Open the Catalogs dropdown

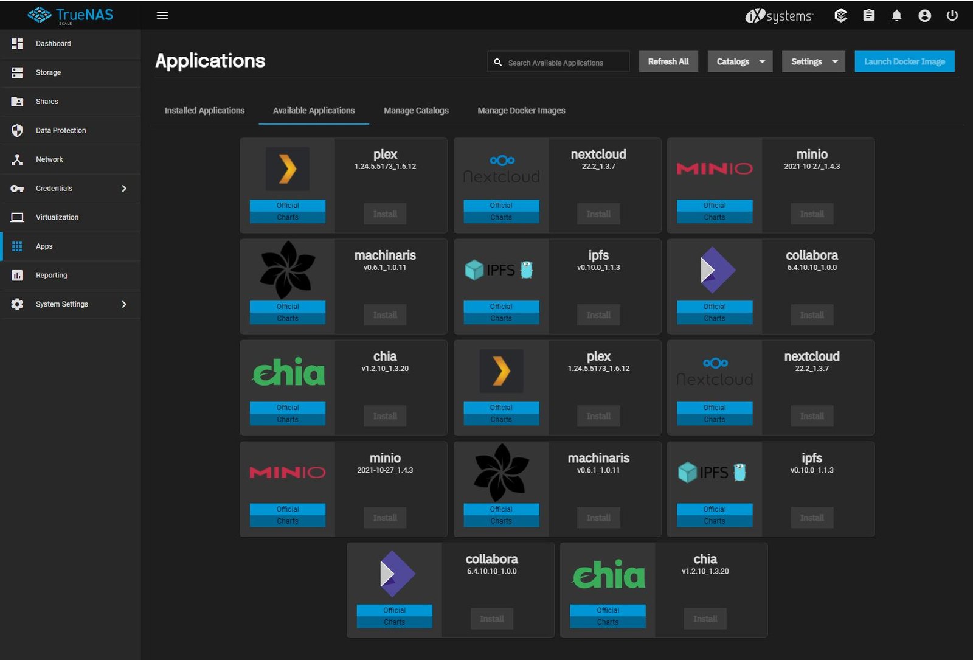[x=740, y=61]
